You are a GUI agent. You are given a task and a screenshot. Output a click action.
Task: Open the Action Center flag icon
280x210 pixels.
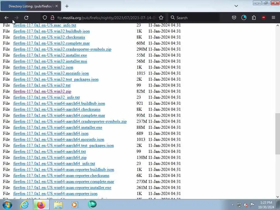(x=252, y=205)
